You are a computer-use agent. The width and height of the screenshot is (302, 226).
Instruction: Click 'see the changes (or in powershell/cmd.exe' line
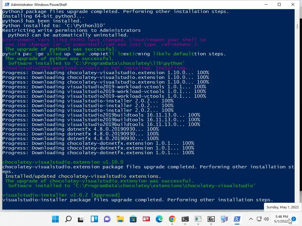(x=102, y=44)
